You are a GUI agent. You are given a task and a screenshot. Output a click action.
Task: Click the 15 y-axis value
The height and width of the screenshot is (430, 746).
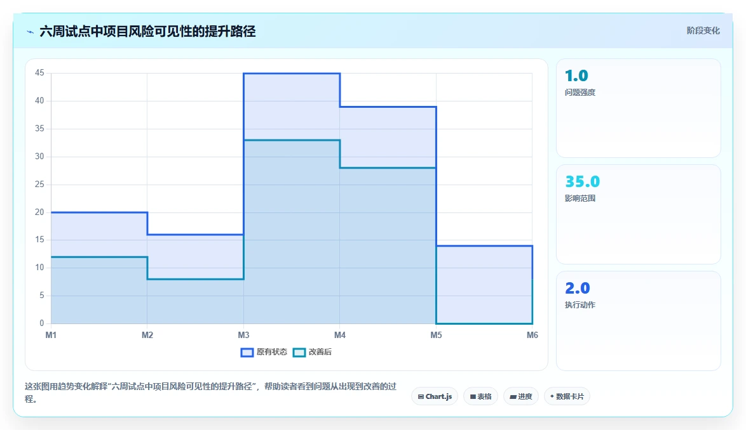pyautogui.click(x=39, y=240)
